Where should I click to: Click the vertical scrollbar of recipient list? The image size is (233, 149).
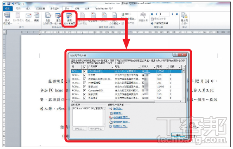pyautogui.click(x=184, y=82)
